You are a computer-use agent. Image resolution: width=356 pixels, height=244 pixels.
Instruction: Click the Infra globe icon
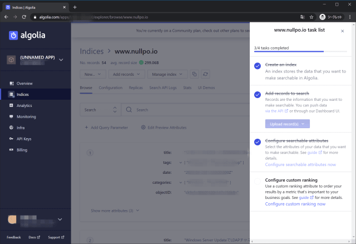pos(11,128)
